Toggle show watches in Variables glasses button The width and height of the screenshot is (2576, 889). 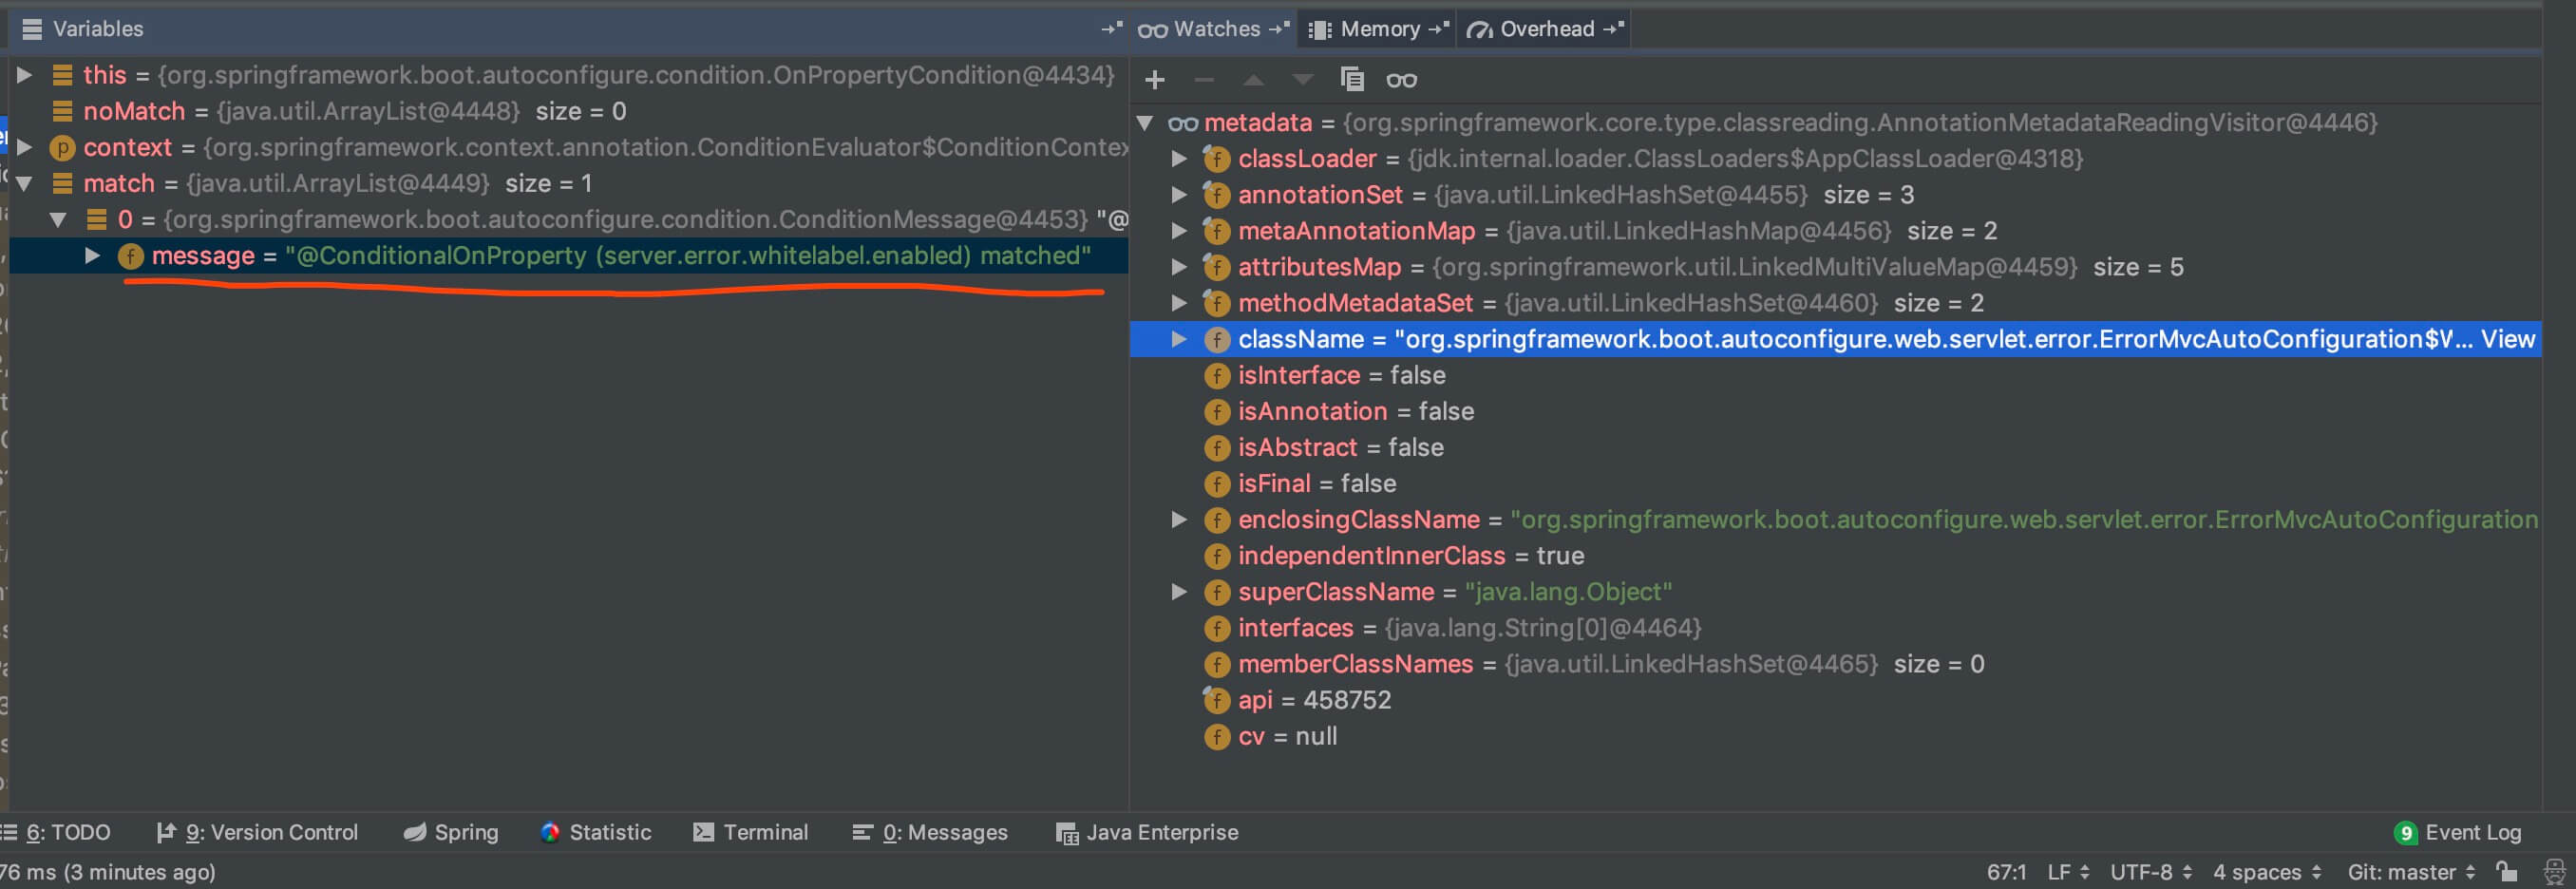pyautogui.click(x=1401, y=80)
